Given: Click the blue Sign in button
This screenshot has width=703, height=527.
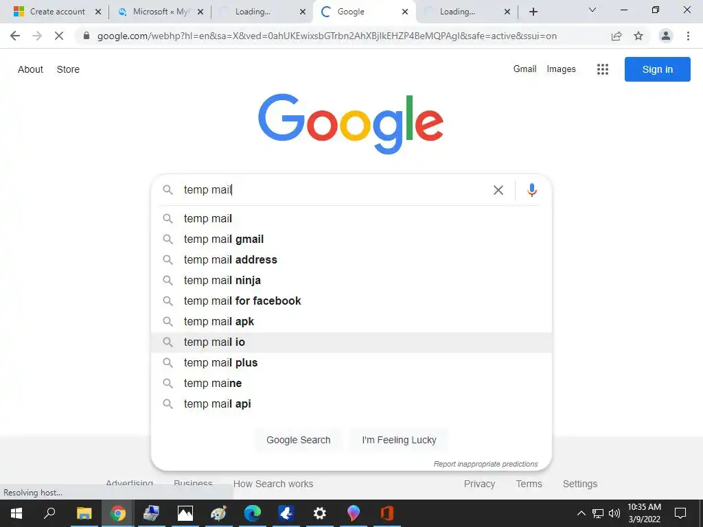Looking at the screenshot, I should [657, 69].
